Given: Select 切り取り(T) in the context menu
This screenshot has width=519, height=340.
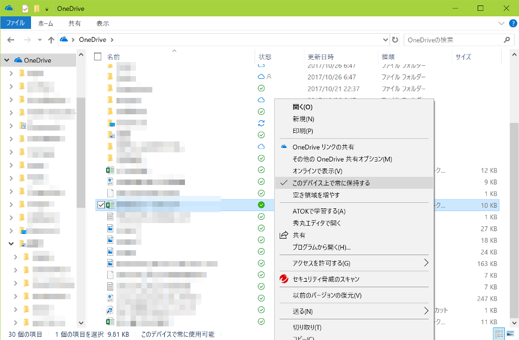Looking at the screenshot, I should 354,327.
